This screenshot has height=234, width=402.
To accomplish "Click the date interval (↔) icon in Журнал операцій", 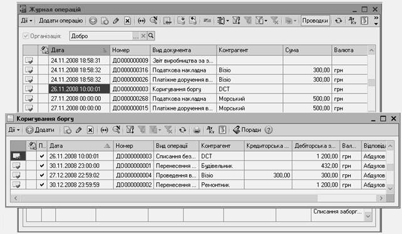I will pyautogui.click(x=142, y=21).
